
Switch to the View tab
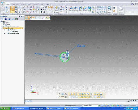pos(48,4)
